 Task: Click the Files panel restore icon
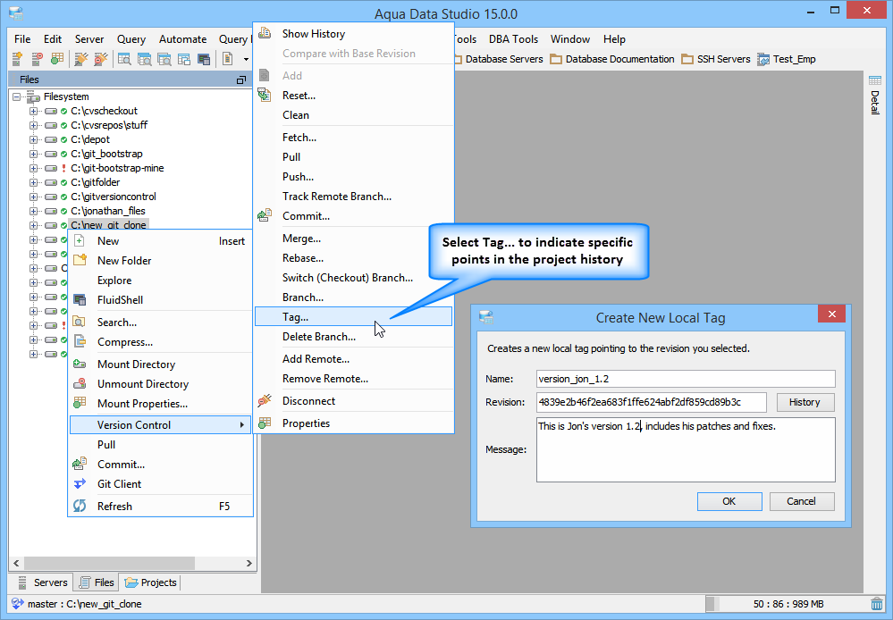point(241,80)
